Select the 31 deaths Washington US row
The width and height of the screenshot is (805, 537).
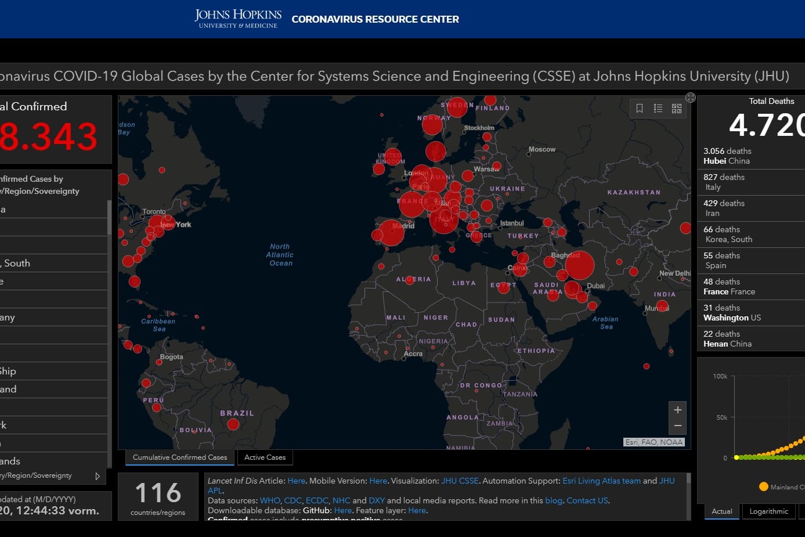[x=751, y=313]
